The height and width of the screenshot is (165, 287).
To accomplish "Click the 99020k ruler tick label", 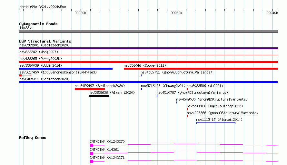I will pos(80,13).
